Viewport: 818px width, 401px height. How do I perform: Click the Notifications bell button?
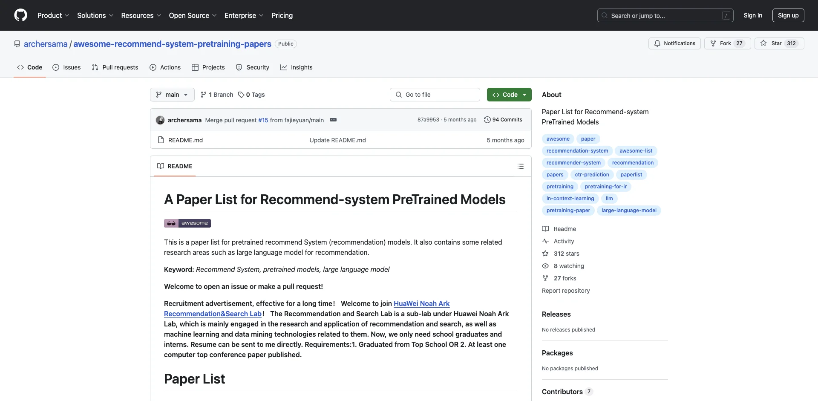(x=674, y=43)
